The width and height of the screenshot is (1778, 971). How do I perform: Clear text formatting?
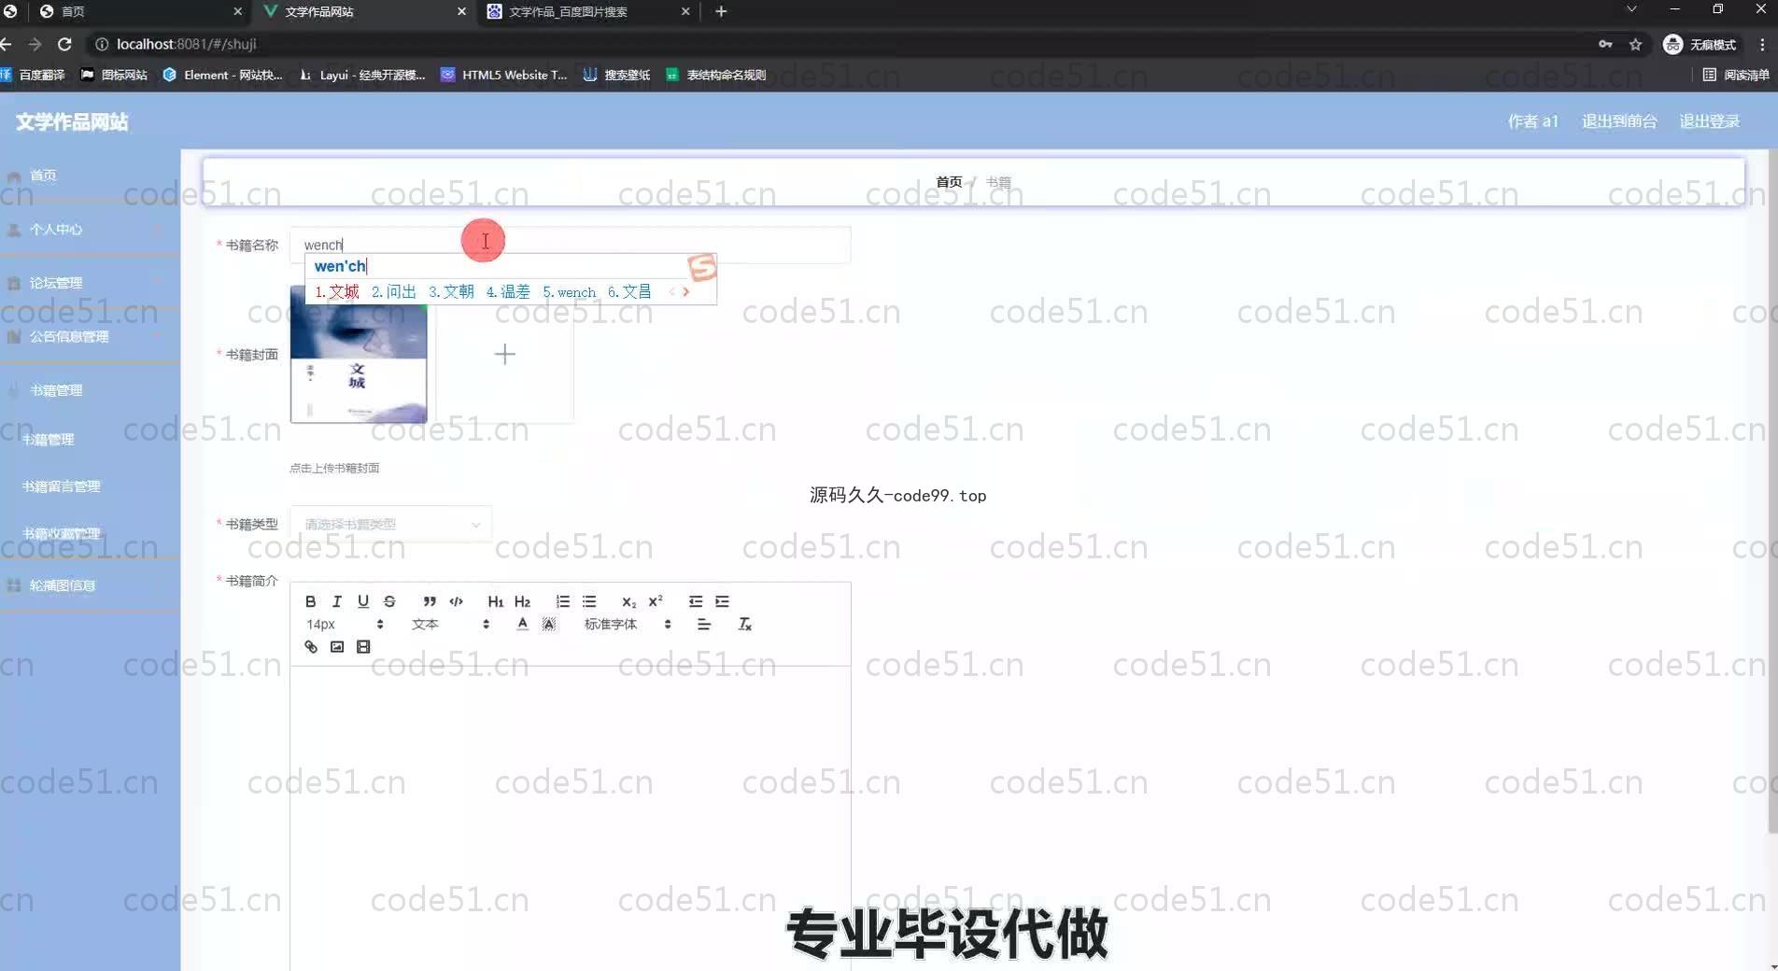click(x=744, y=625)
